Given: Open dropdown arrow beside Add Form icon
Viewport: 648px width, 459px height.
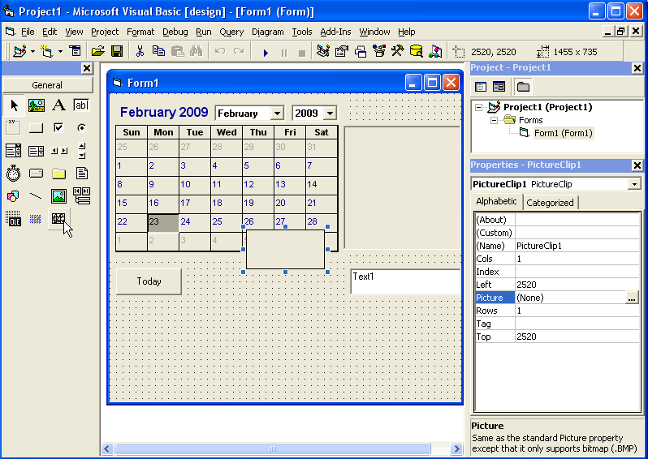Looking at the screenshot, I should (x=60, y=52).
